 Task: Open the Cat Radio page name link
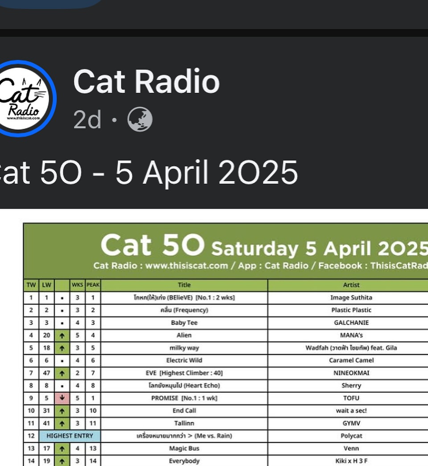[x=146, y=81]
